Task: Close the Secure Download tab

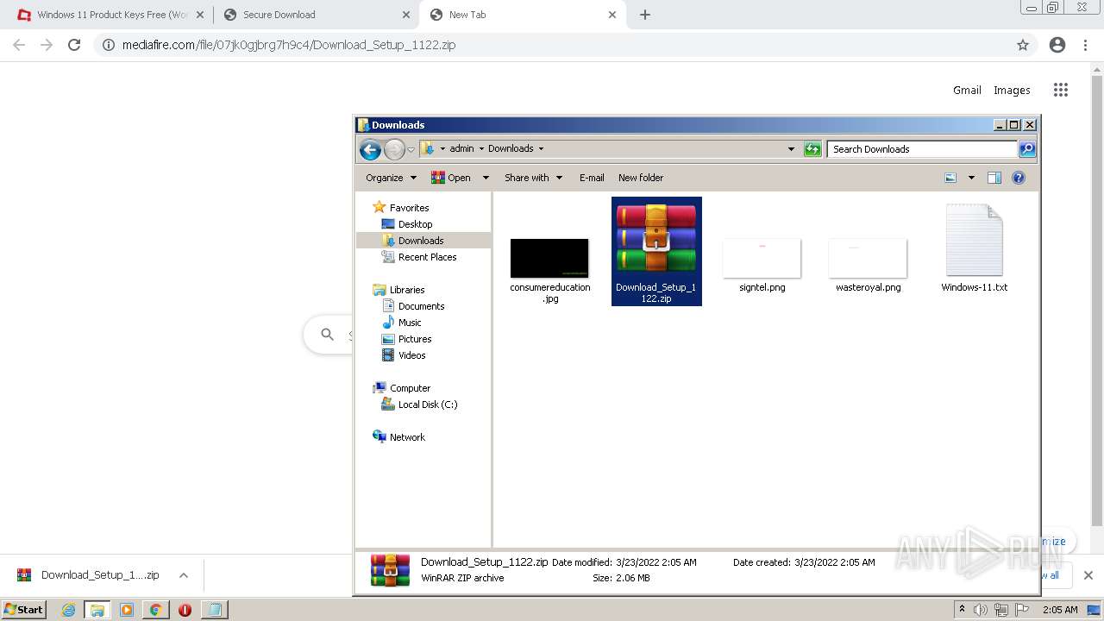Action: [406, 15]
